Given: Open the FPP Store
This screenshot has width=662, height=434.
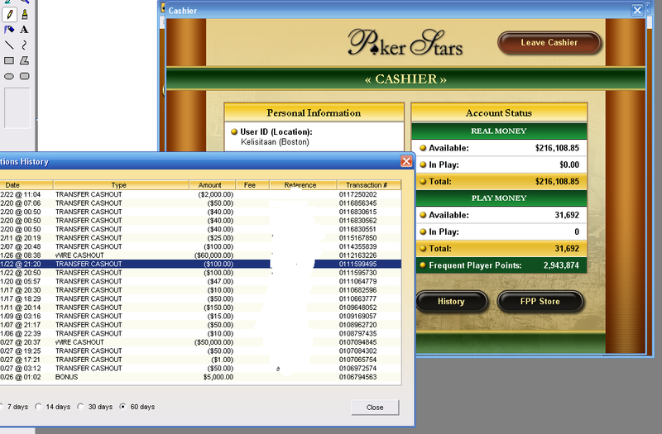Looking at the screenshot, I should tap(540, 302).
